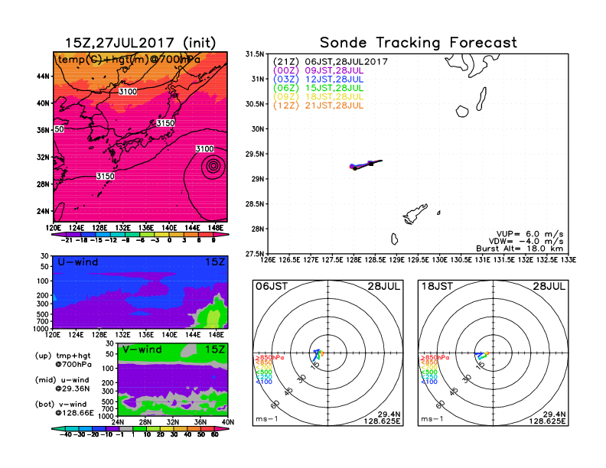
Task: Pick the red swatch between 6 and 9
Action: (206, 235)
